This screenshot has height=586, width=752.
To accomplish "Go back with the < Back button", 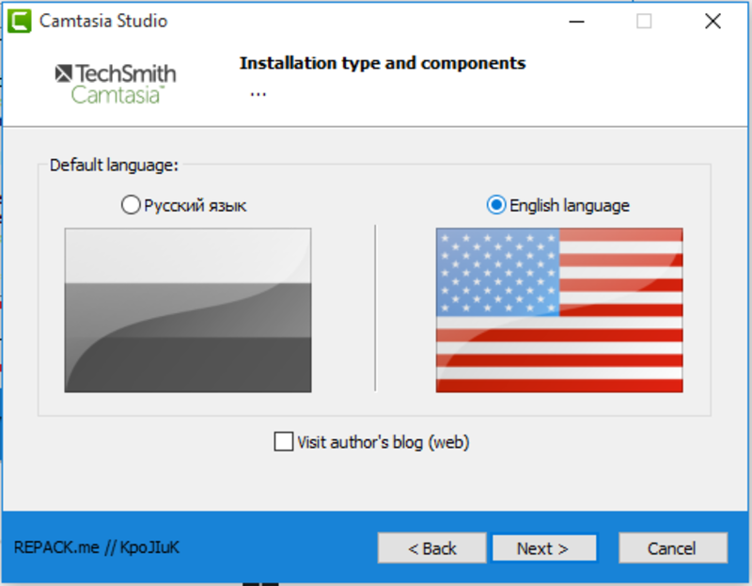I will click(432, 547).
